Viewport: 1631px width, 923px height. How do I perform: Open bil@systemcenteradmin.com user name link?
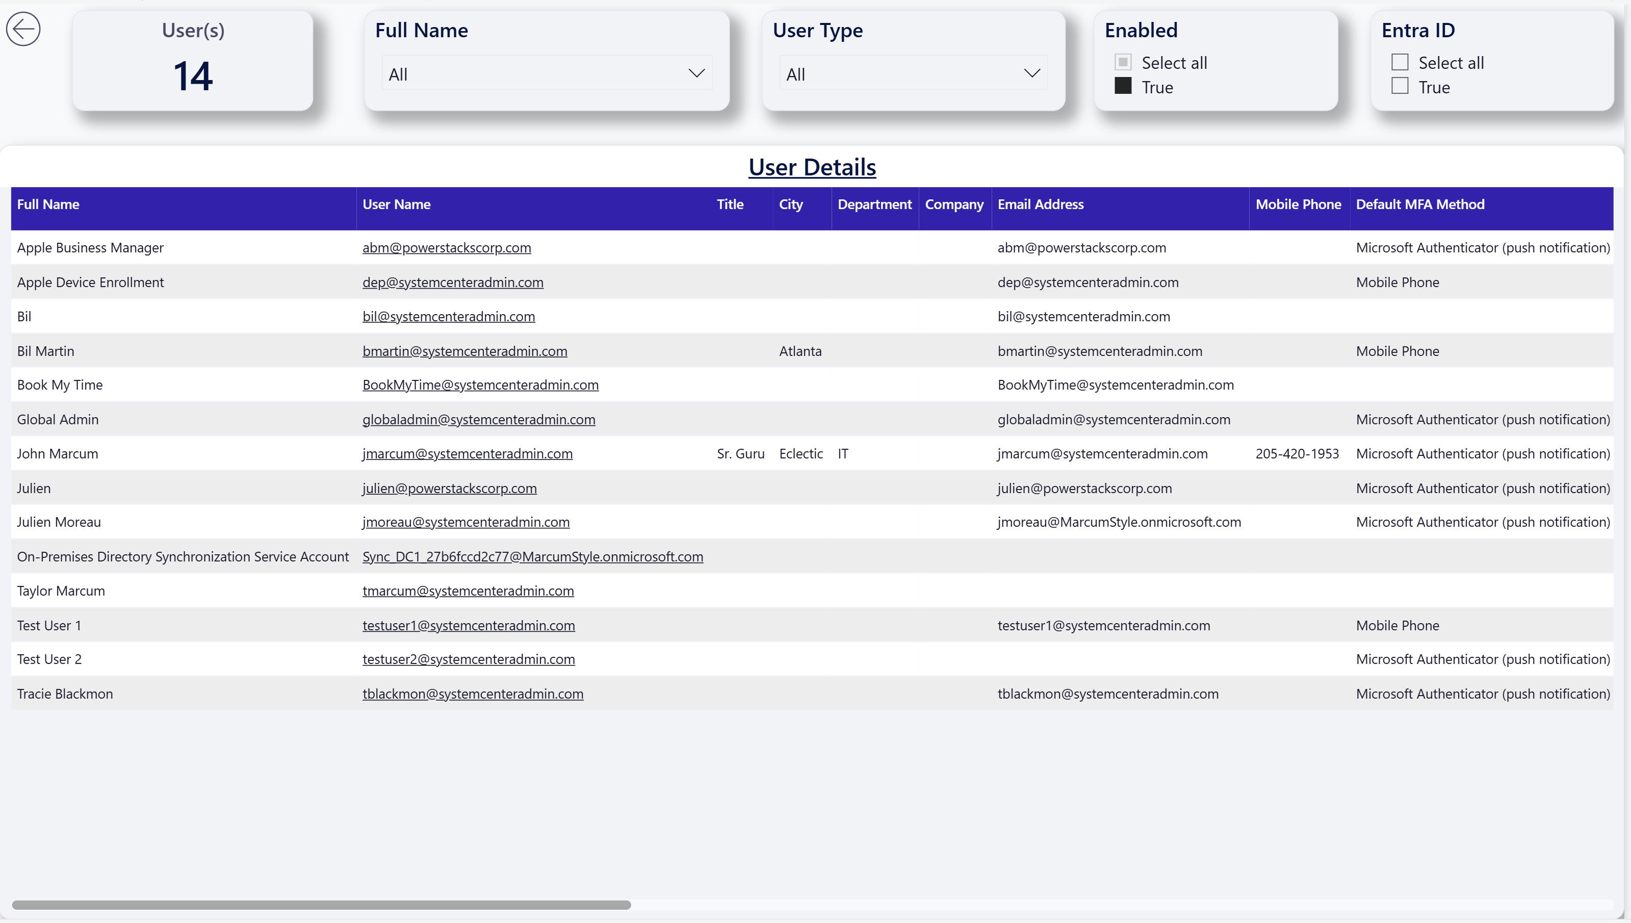448,316
